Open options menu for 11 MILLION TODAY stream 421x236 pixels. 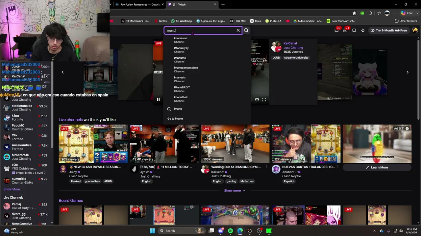196,167
